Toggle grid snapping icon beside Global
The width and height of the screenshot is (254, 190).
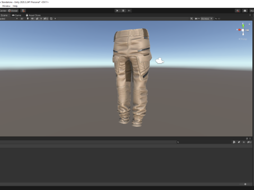click(23, 11)
